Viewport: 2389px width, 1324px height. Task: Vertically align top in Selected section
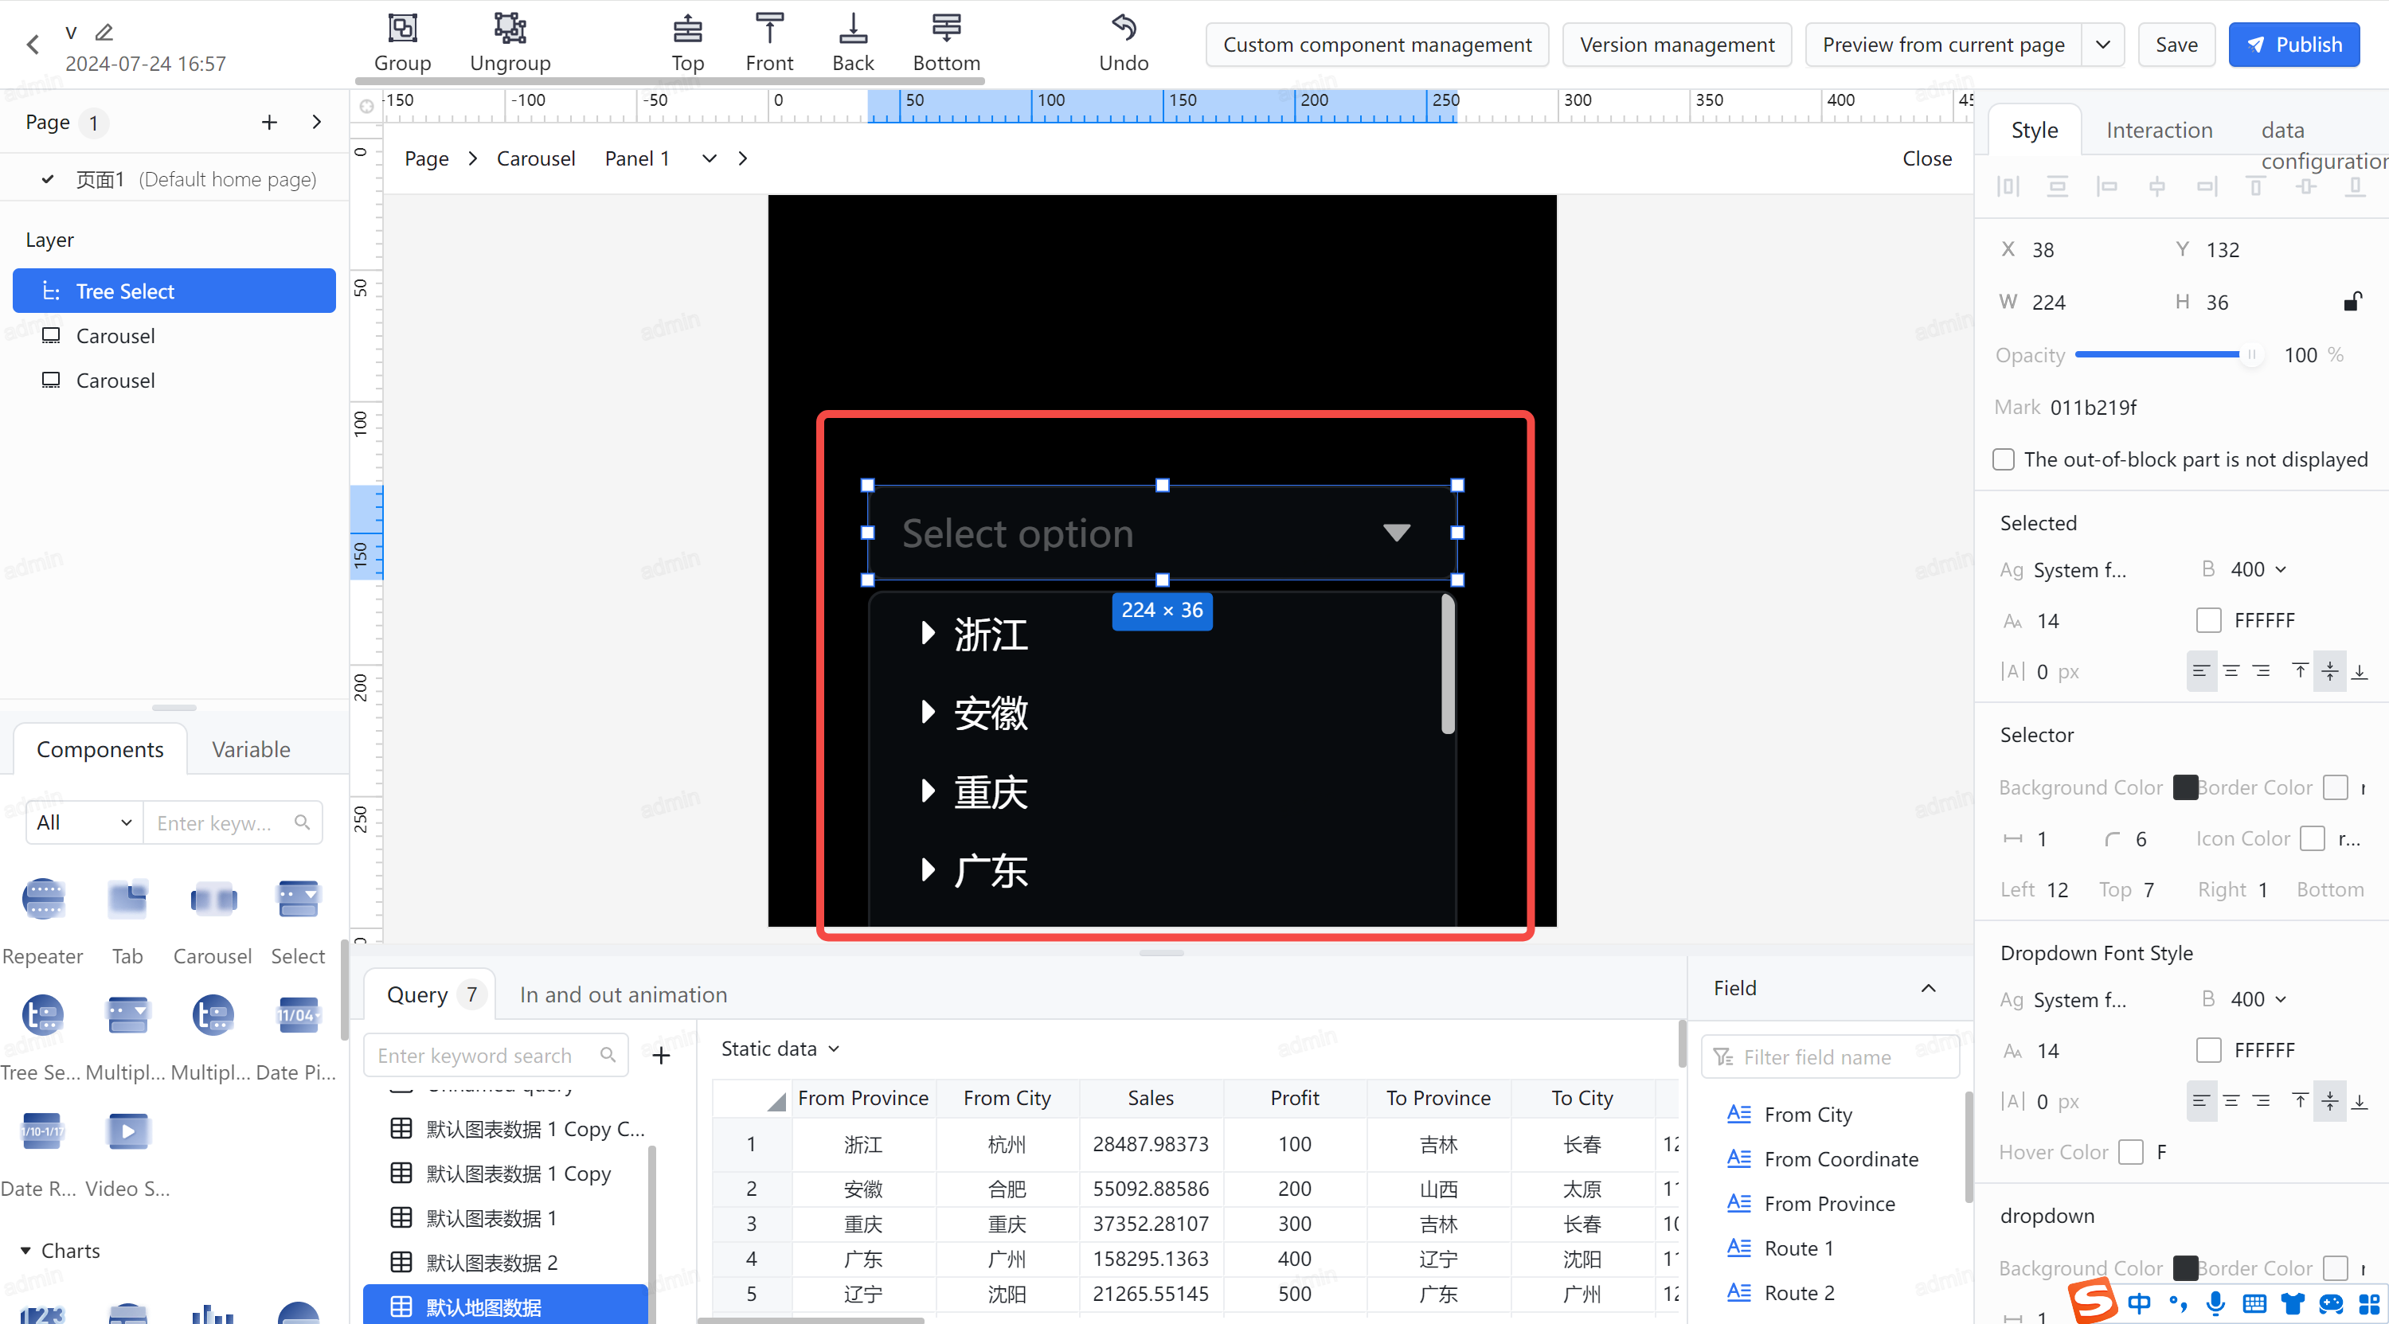point(2300,670)
